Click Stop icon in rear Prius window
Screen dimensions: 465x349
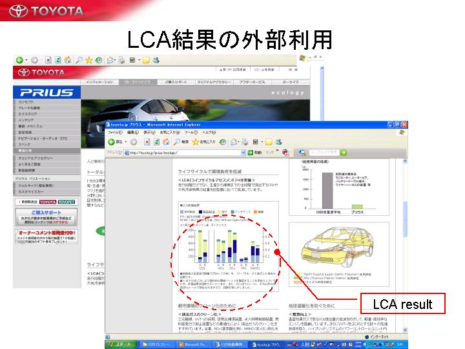(x=48, y=60)
